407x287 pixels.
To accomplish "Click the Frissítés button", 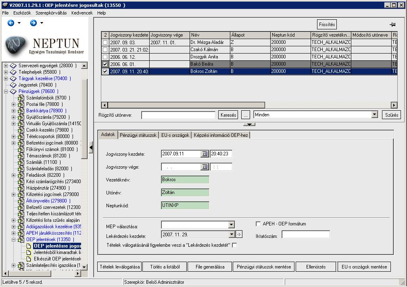I will coord(327,25).
